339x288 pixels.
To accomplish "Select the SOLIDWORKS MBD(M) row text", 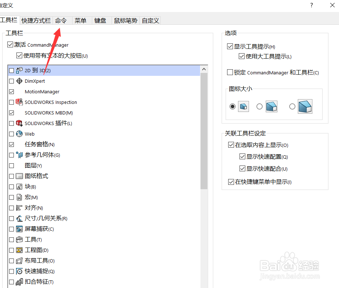I will pyautogui.click(x=48, y=113).
